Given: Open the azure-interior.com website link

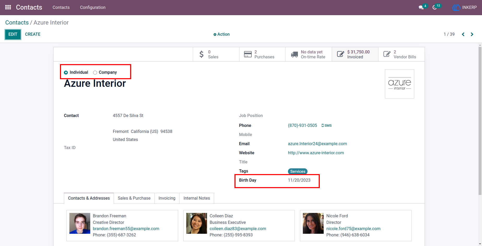Looking at the screenshot, I should point(316,153).
